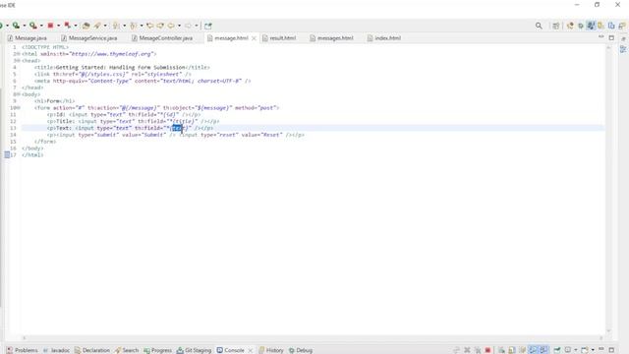Open dropdown next to red Relaunch icon
The image size is (629, 354).
76,26
